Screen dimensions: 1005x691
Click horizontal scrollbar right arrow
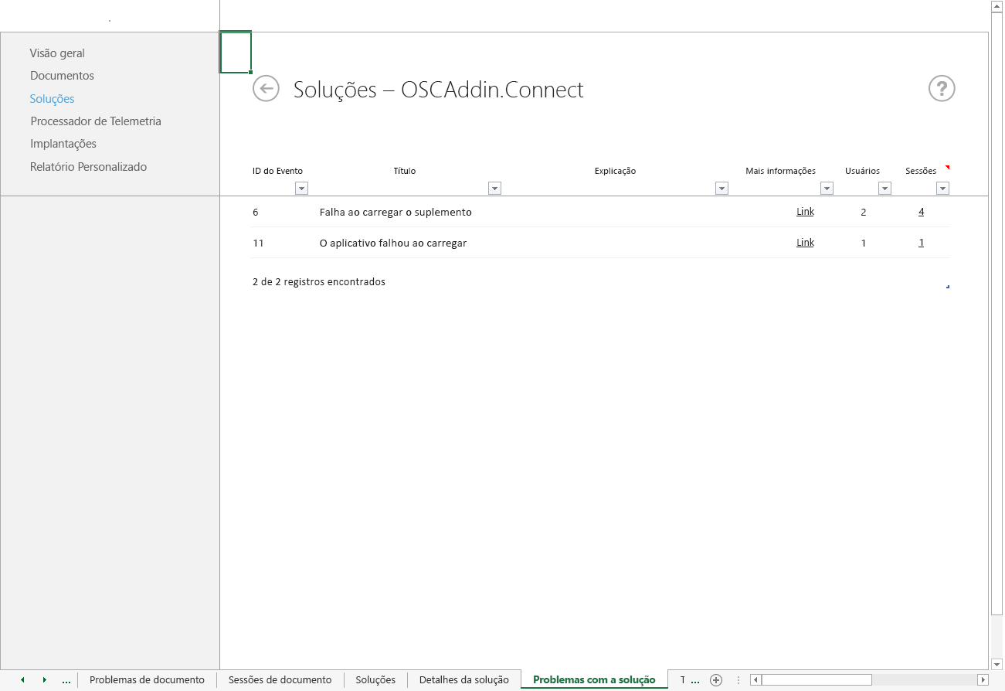click(x=983, y=680)
